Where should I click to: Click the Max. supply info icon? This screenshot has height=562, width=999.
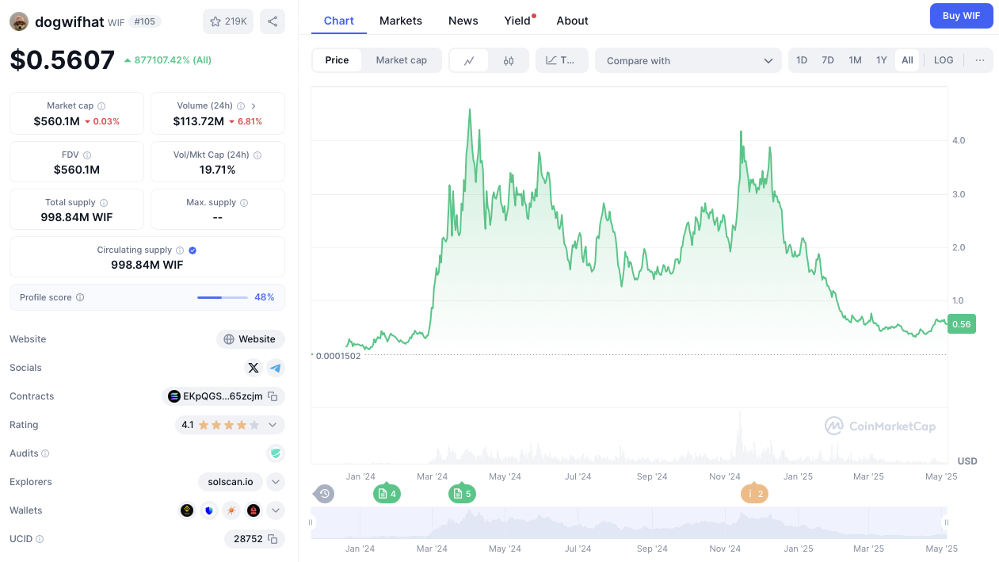(x=244, y=203)
